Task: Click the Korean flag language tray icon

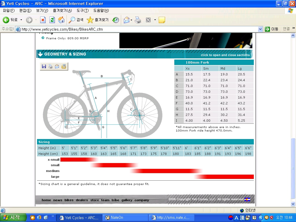Action: [x=230, y=218]
